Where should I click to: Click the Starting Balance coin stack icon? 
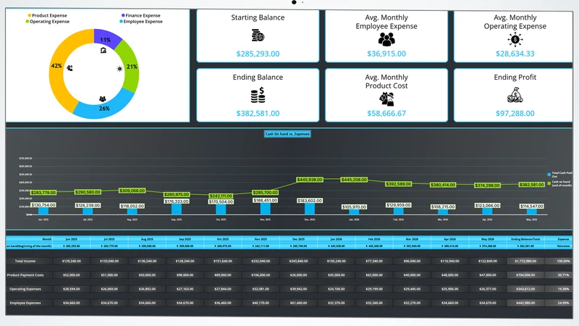[x=258, y=35]
